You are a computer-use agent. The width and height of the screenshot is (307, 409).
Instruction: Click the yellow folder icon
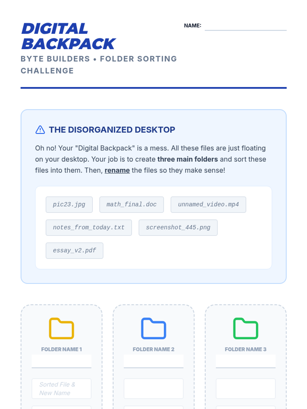point(61,328)
